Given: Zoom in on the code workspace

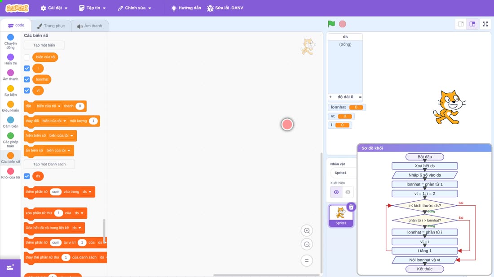Looking at the screenshot, I should [x=307, y=230].
